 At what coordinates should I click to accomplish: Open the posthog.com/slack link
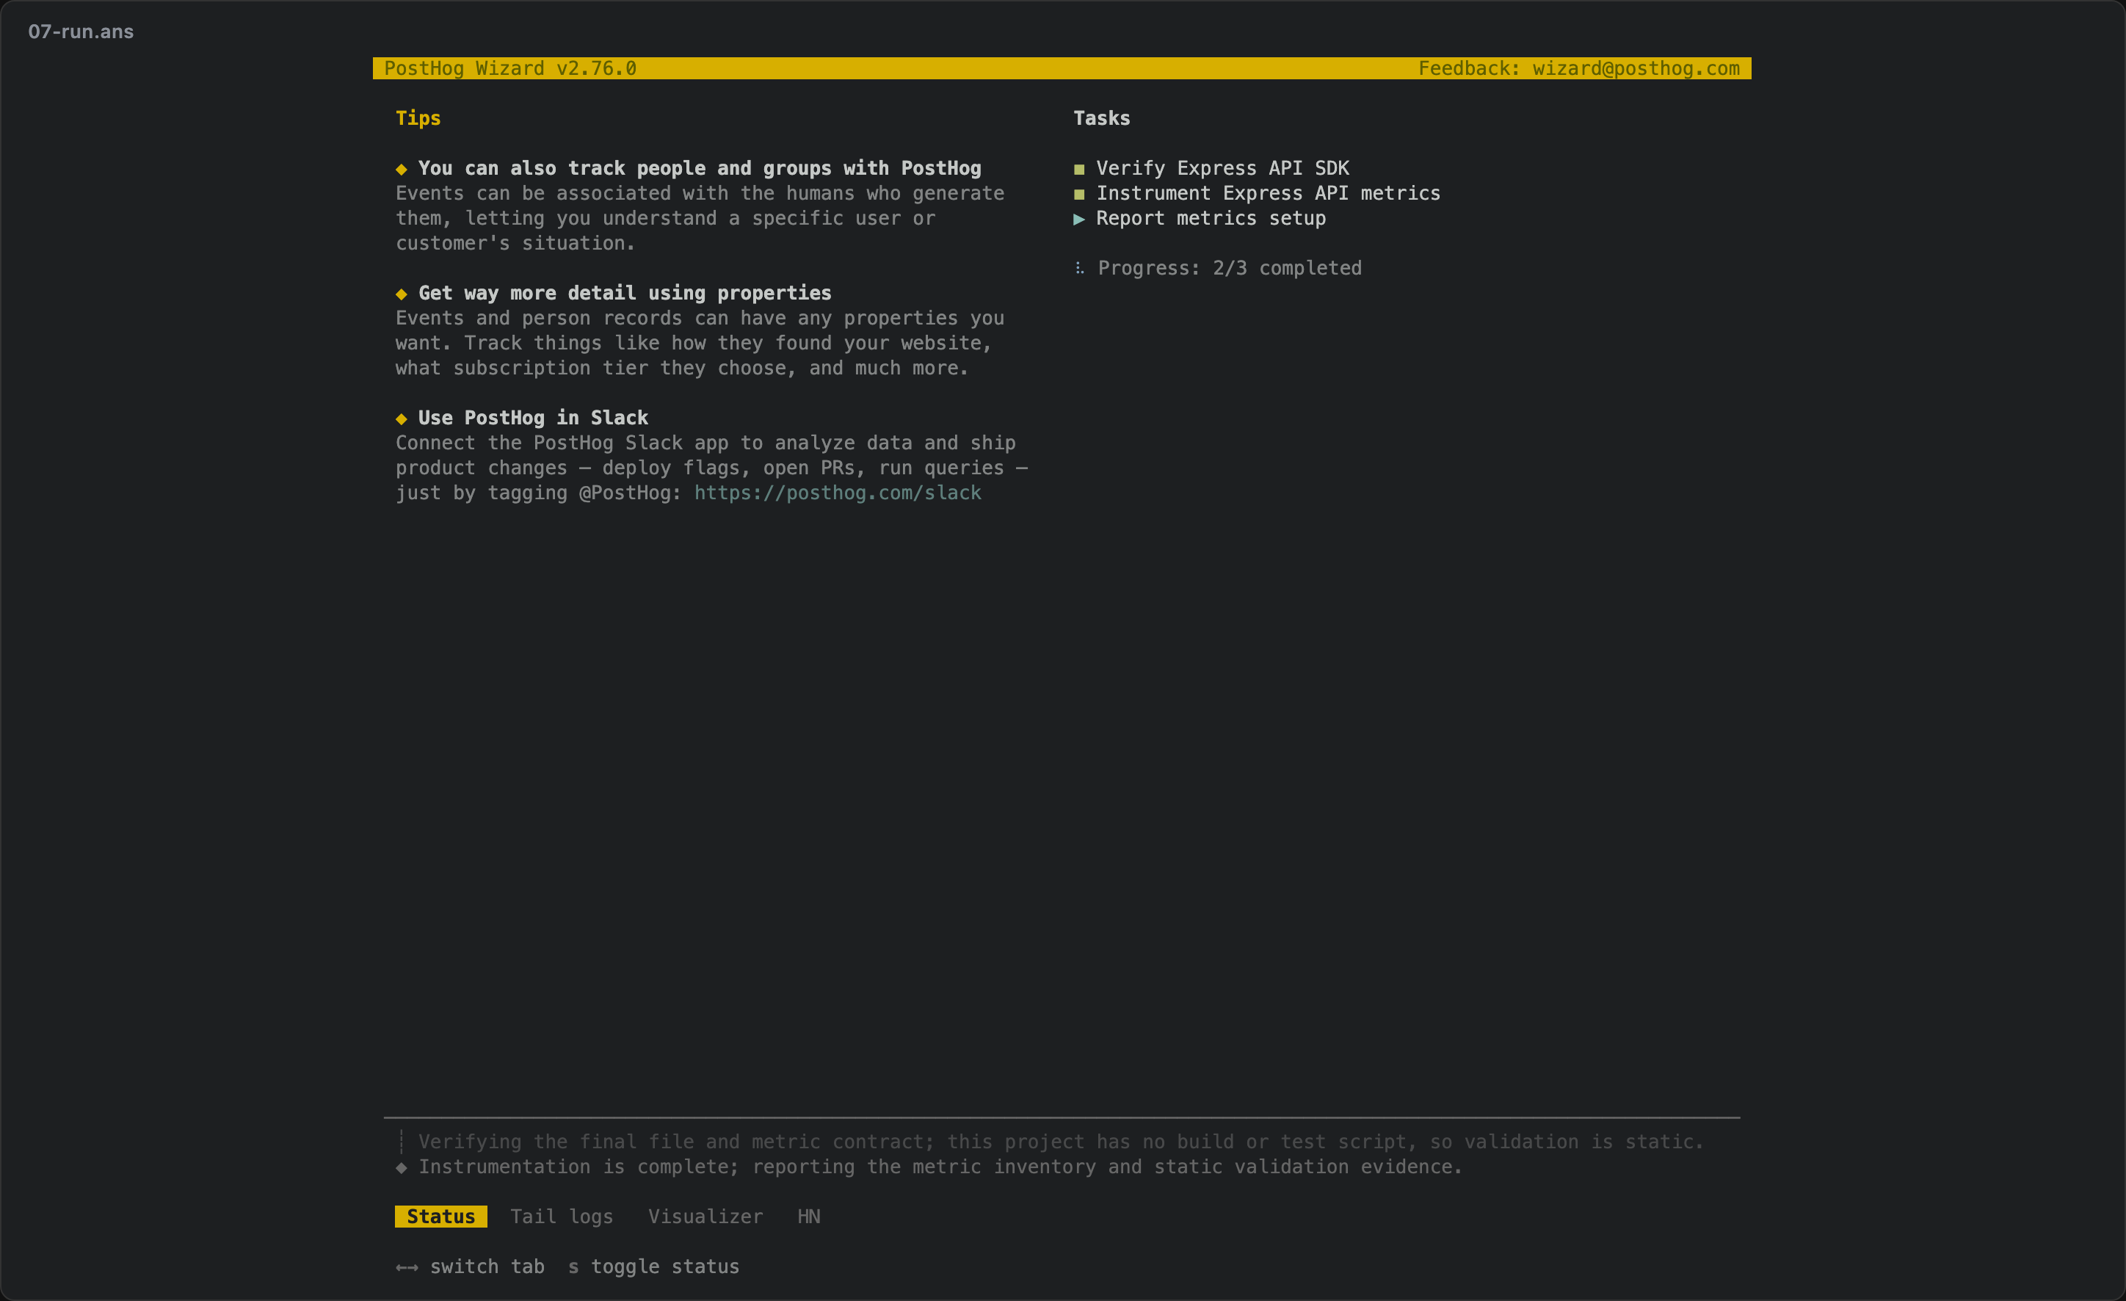point(838,493)
